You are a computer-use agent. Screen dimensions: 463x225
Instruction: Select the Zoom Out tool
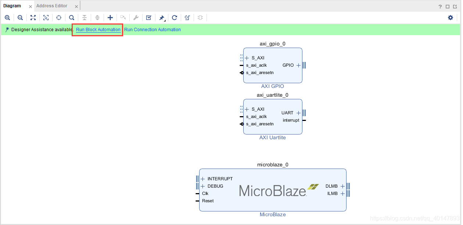20,17
